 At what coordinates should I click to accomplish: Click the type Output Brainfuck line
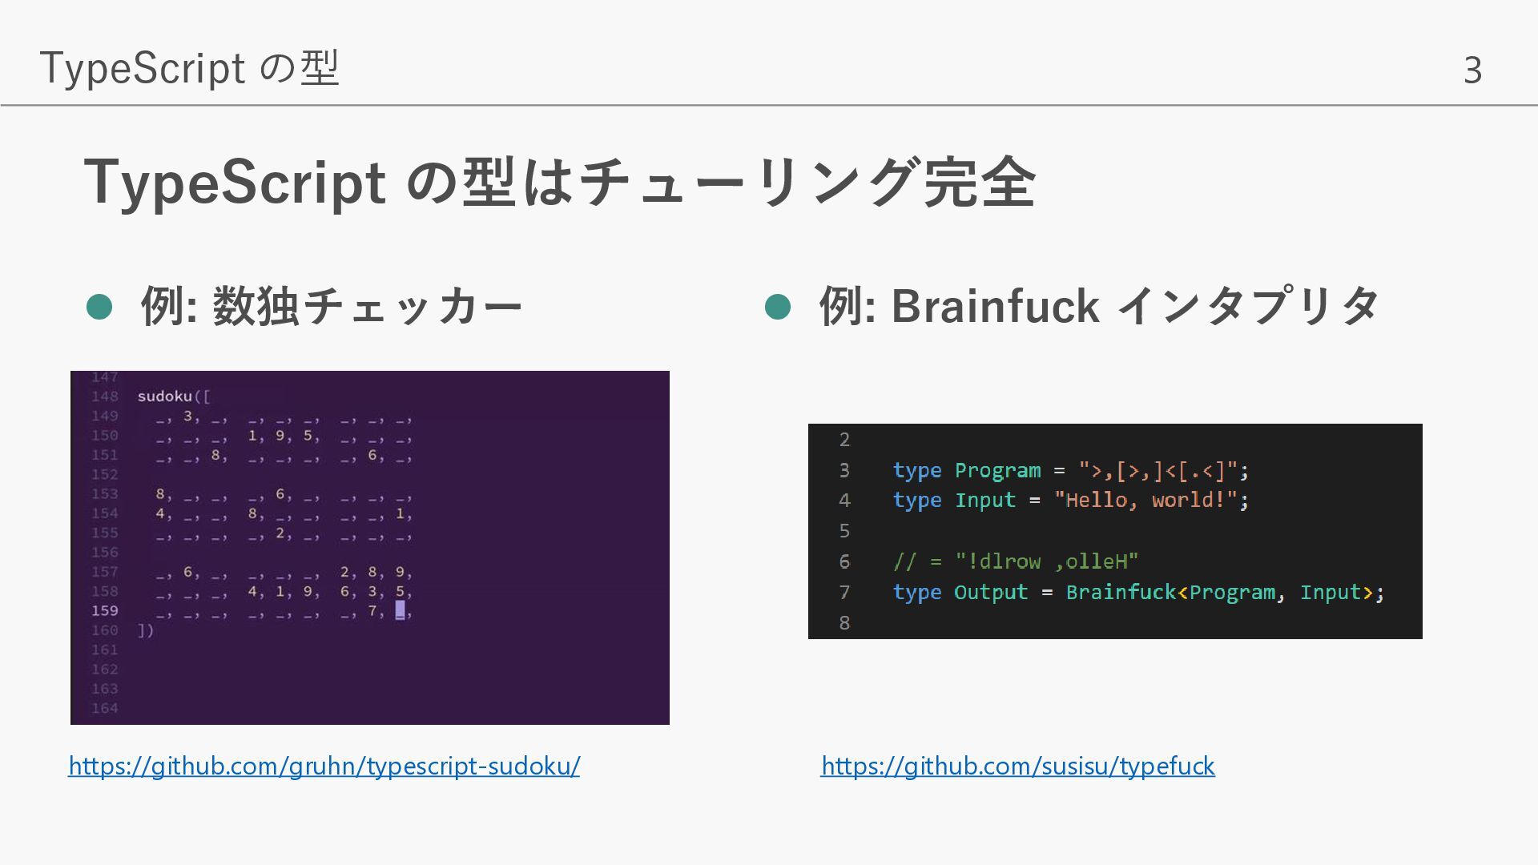click(x=1137, y=593)
